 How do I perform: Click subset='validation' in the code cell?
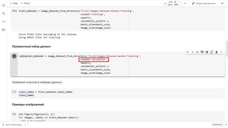[94, 60]
